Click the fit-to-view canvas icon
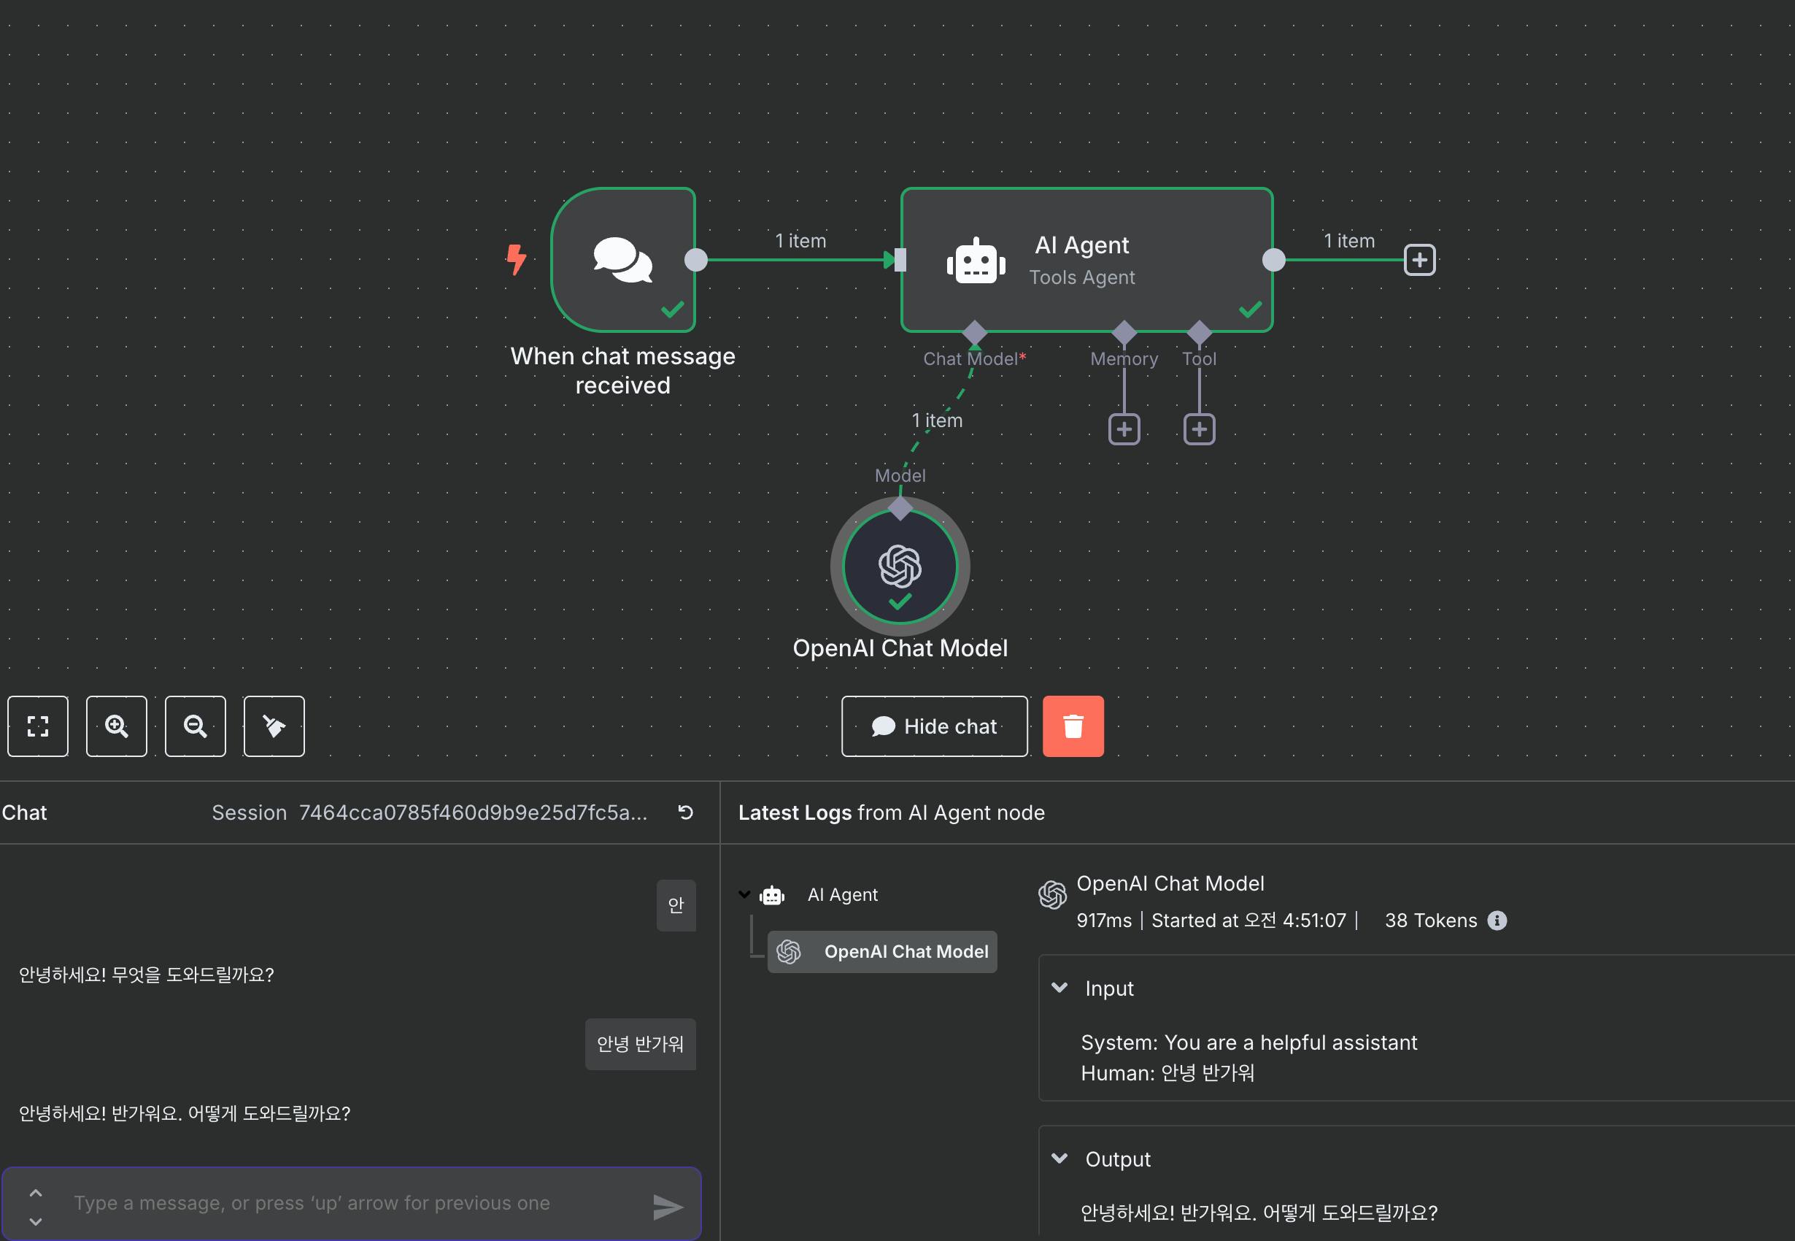The height and width of the screenshot is (1241, 1795). pos(38,726)
